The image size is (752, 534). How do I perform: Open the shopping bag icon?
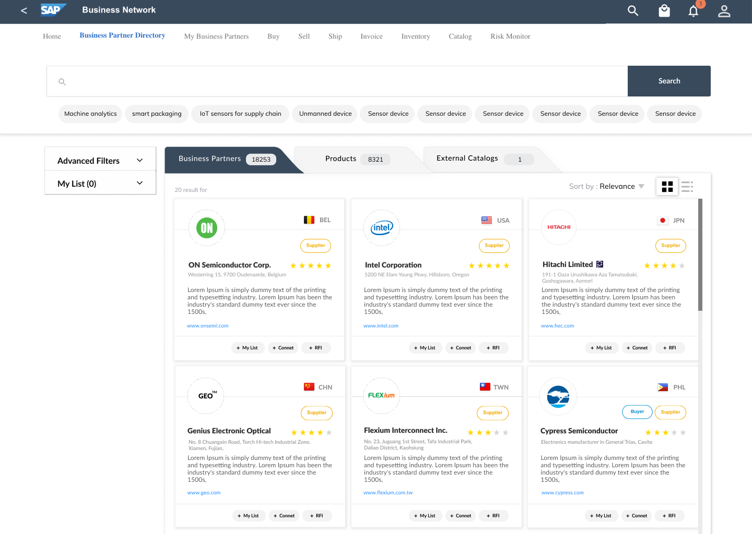(664, 10)
